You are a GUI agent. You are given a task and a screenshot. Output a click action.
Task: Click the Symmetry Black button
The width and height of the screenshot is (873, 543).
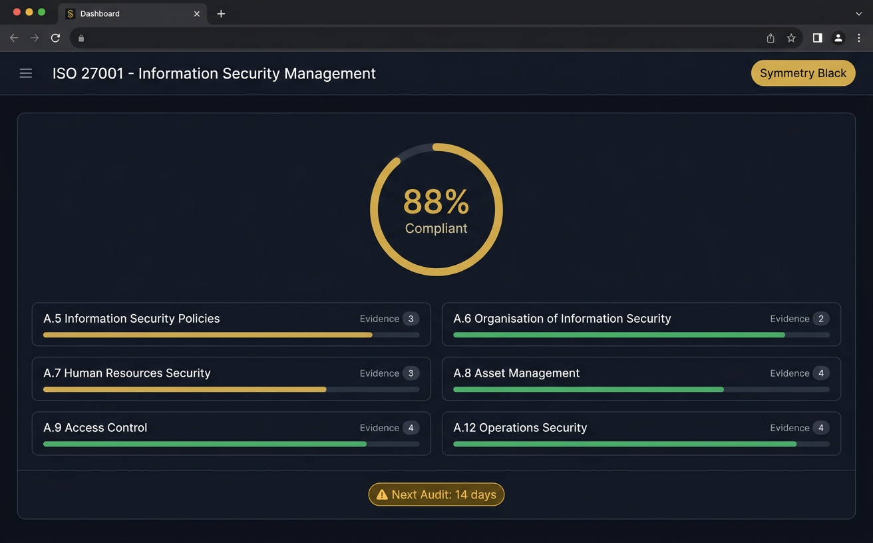pyautogui.click(x=803, y=73)
